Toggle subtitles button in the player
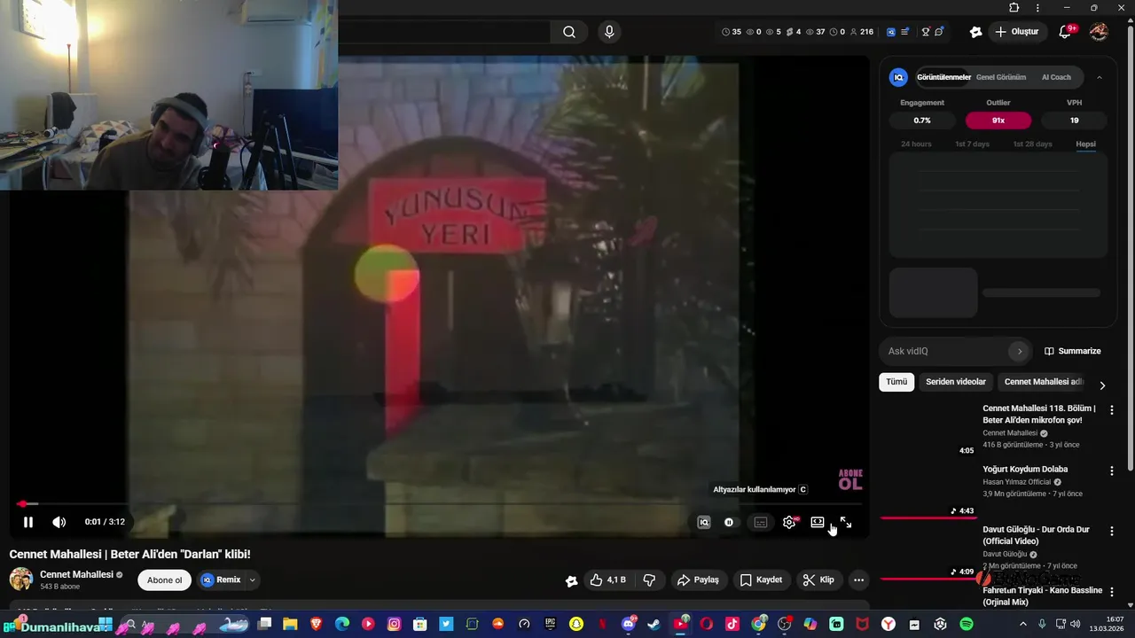Screen dimensions: 1135x638 (761, 523)
